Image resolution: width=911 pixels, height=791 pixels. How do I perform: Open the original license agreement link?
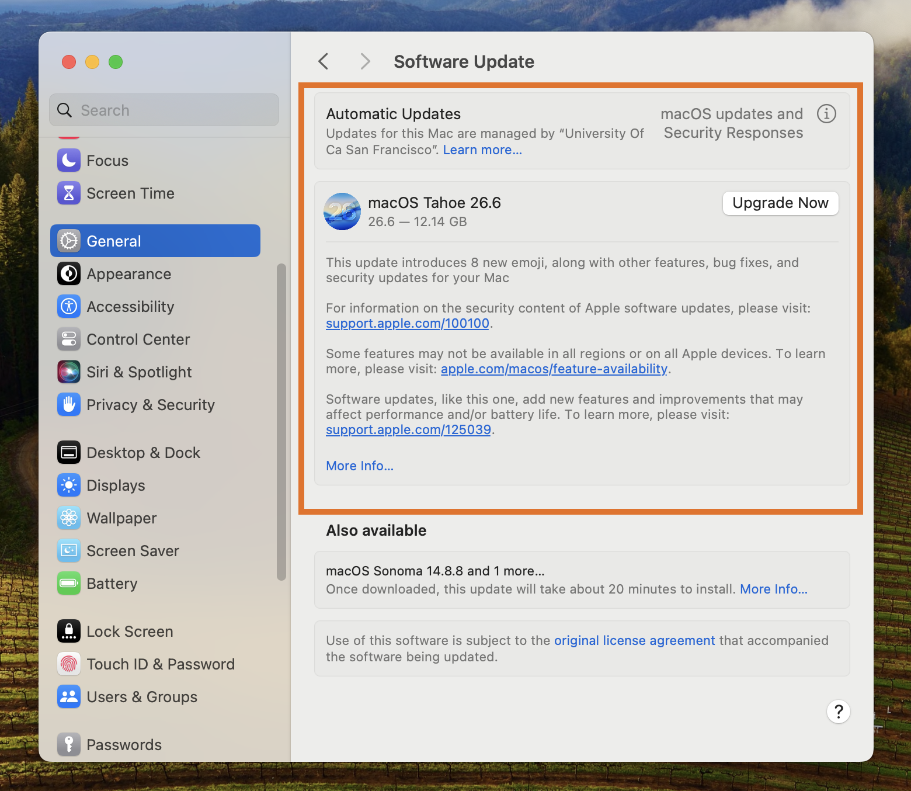(x=635, y=641)
